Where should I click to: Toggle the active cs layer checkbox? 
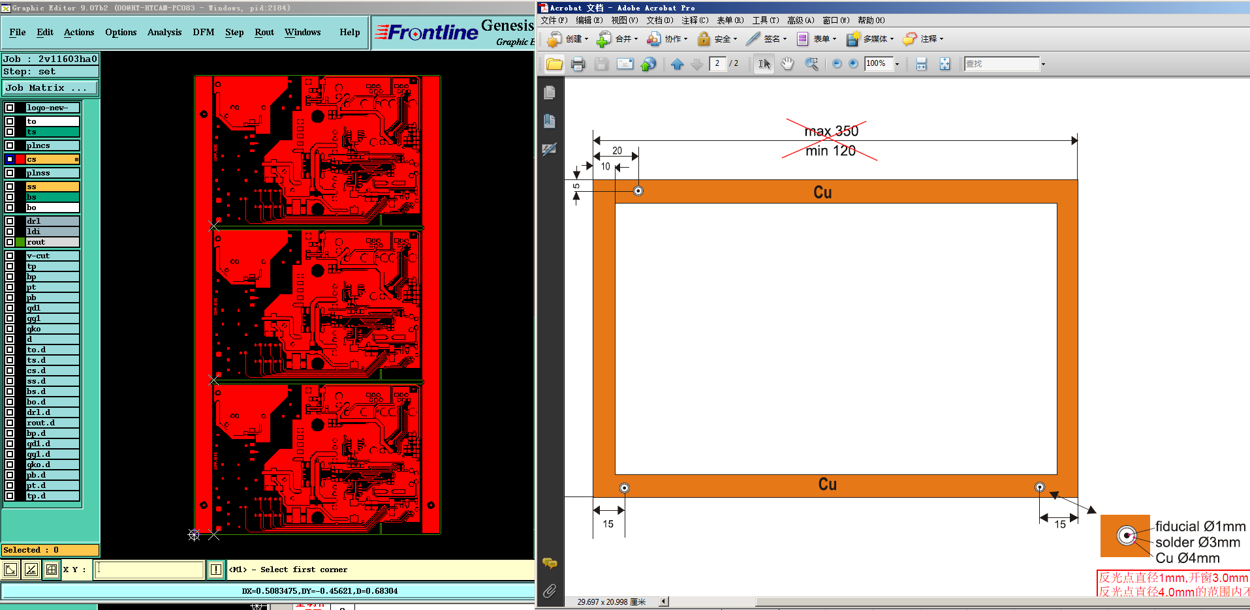click(x=10, y=159)
